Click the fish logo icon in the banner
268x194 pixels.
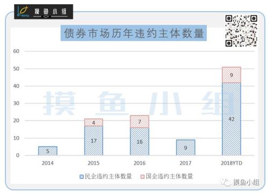click(23, 11)
